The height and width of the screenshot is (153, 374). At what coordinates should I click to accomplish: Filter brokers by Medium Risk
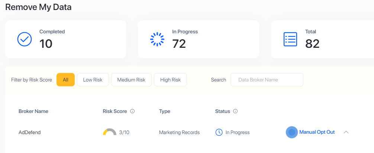pyautogui.click(x=131, y=80)
